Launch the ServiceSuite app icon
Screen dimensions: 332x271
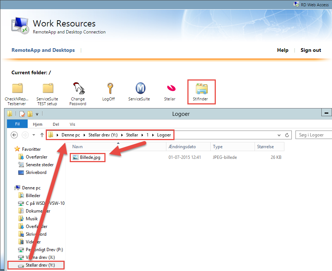pyautogui.click(x=141, y=88)
